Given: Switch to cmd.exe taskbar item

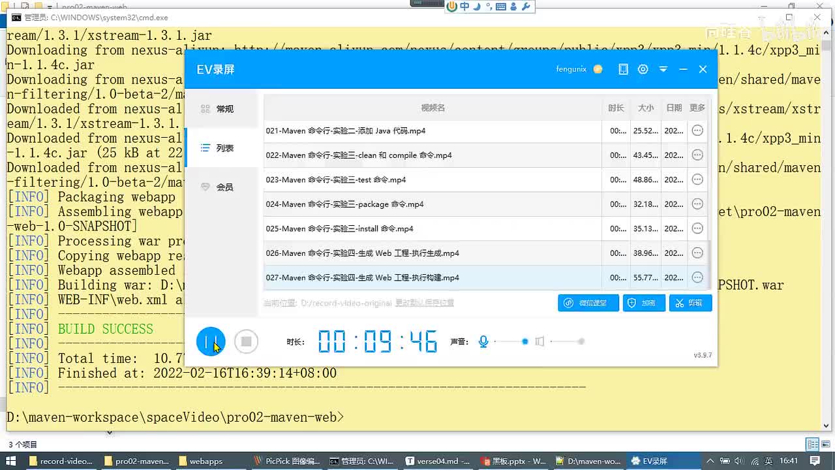Looking at the screenshot, I should (362, 461).
